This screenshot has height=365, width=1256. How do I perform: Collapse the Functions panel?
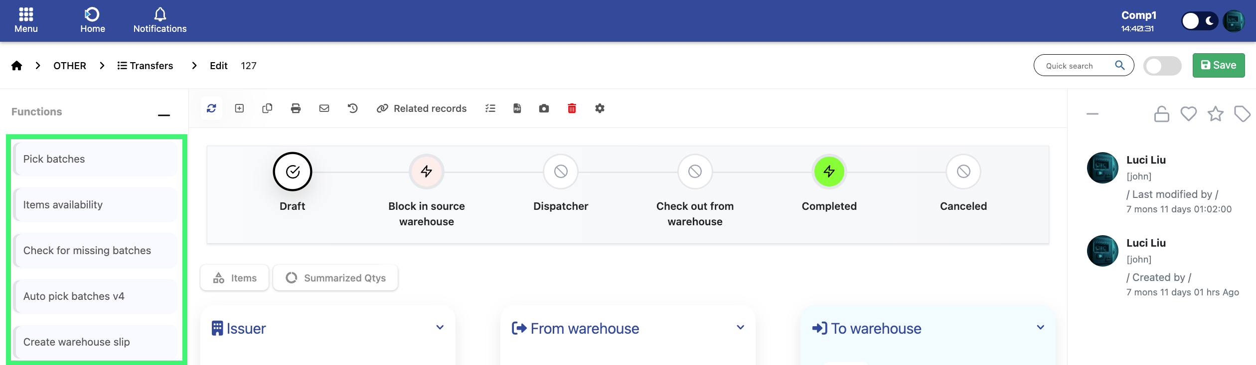(x=164, y=114)
